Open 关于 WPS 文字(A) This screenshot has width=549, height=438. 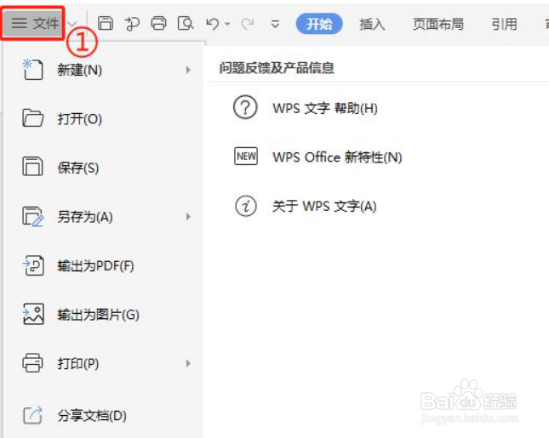[324, 206]
